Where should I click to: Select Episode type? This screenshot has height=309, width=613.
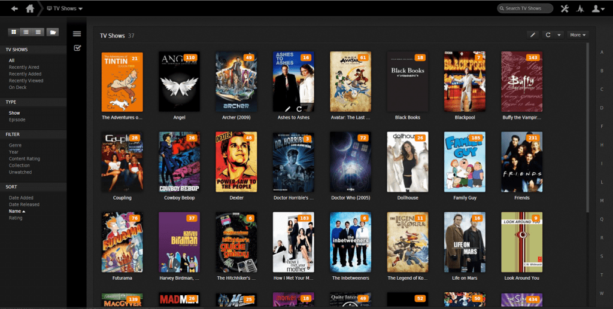(x=17, y=120)
